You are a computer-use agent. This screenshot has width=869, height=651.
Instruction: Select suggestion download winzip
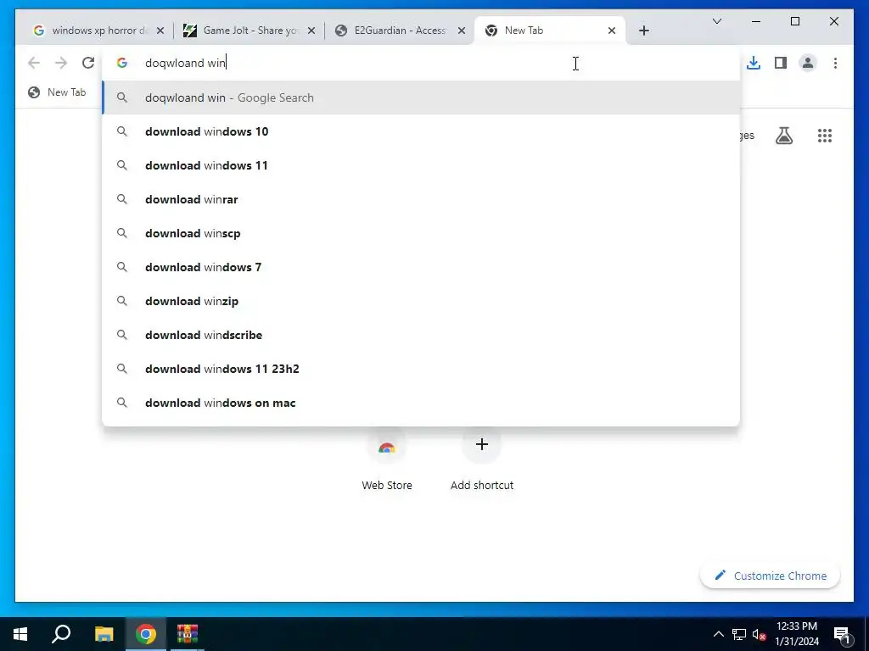tap(421, 301)
